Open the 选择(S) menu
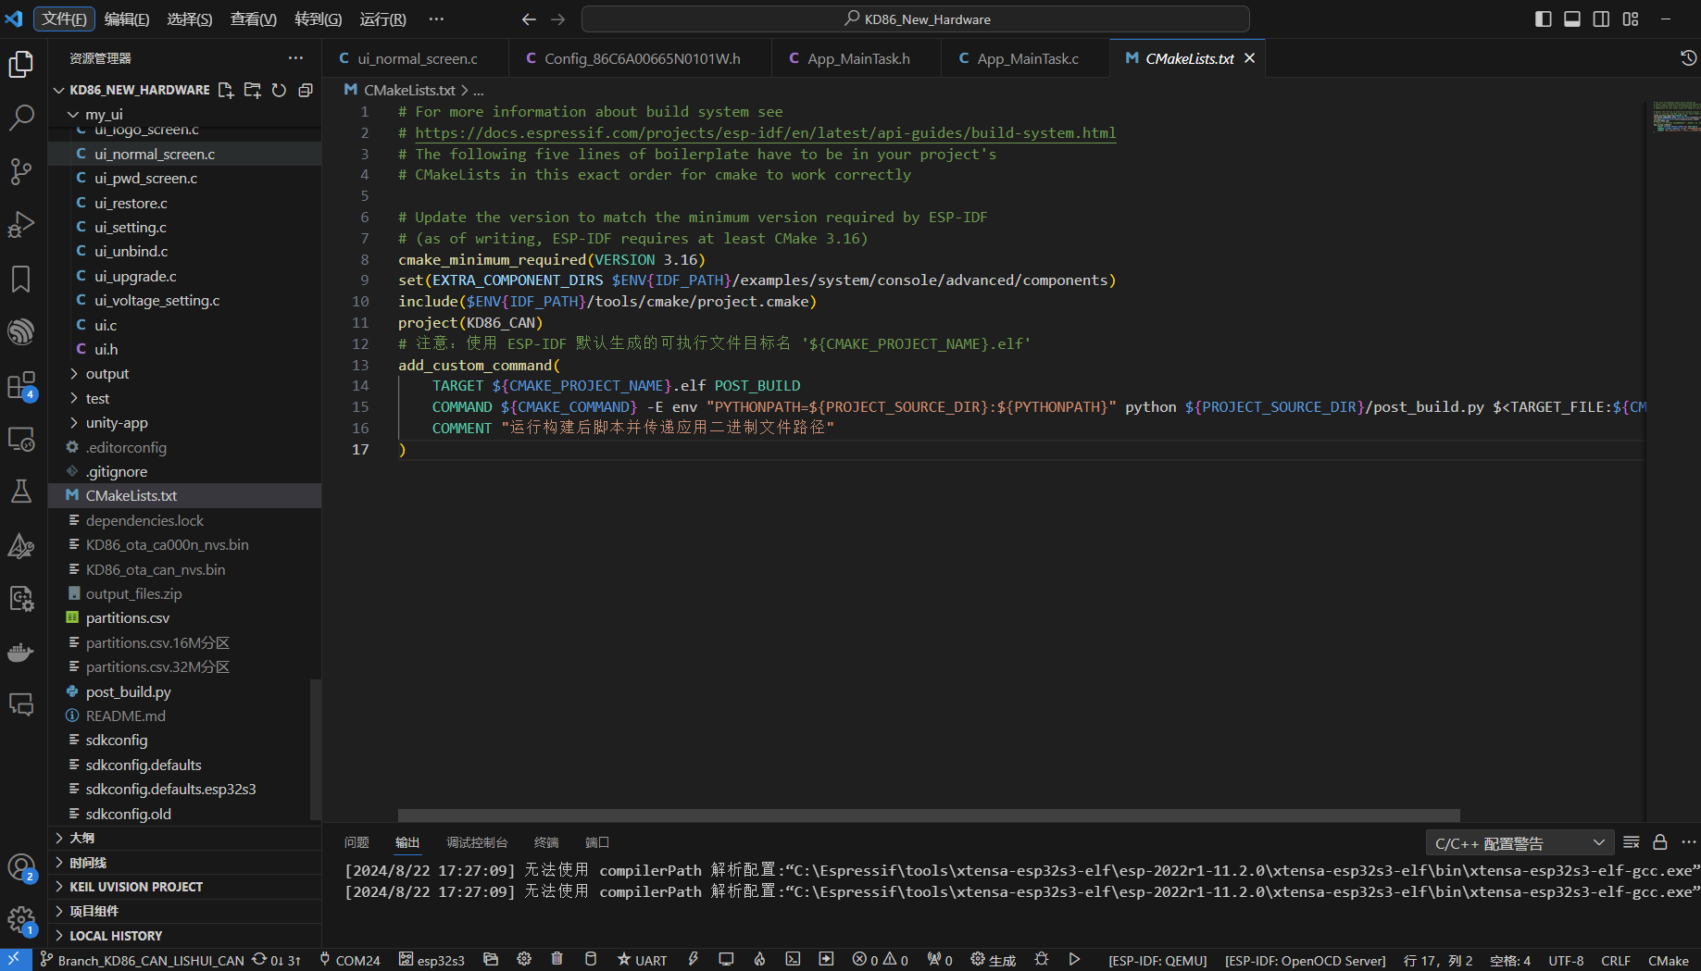This screenshot has width=1701, height=971. tap(190, 19)
